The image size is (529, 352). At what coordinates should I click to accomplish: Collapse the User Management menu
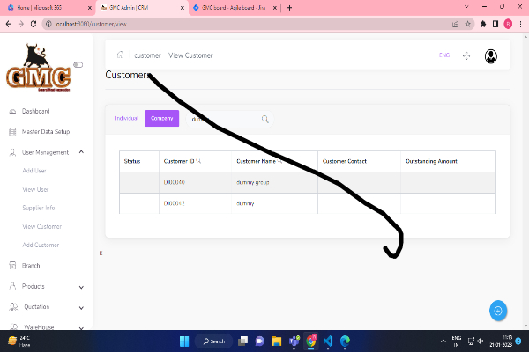pos(81,152)
